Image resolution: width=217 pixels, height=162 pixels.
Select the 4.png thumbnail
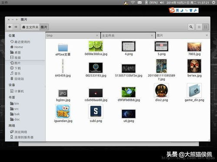pos(128,46)
